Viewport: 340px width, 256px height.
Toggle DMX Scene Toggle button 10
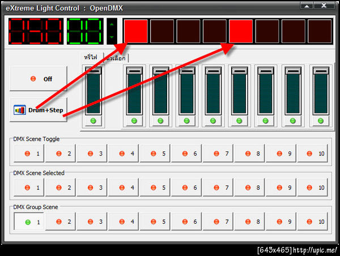(313, 154)
